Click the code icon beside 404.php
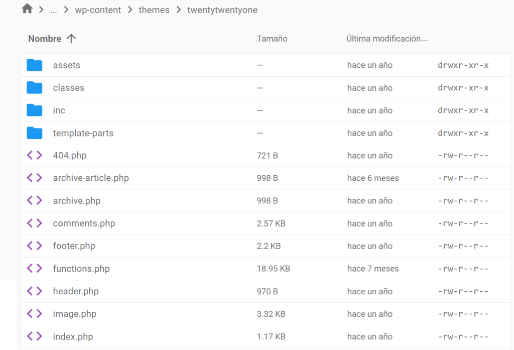This screenshot has height=350, width=514. [34, 155]
